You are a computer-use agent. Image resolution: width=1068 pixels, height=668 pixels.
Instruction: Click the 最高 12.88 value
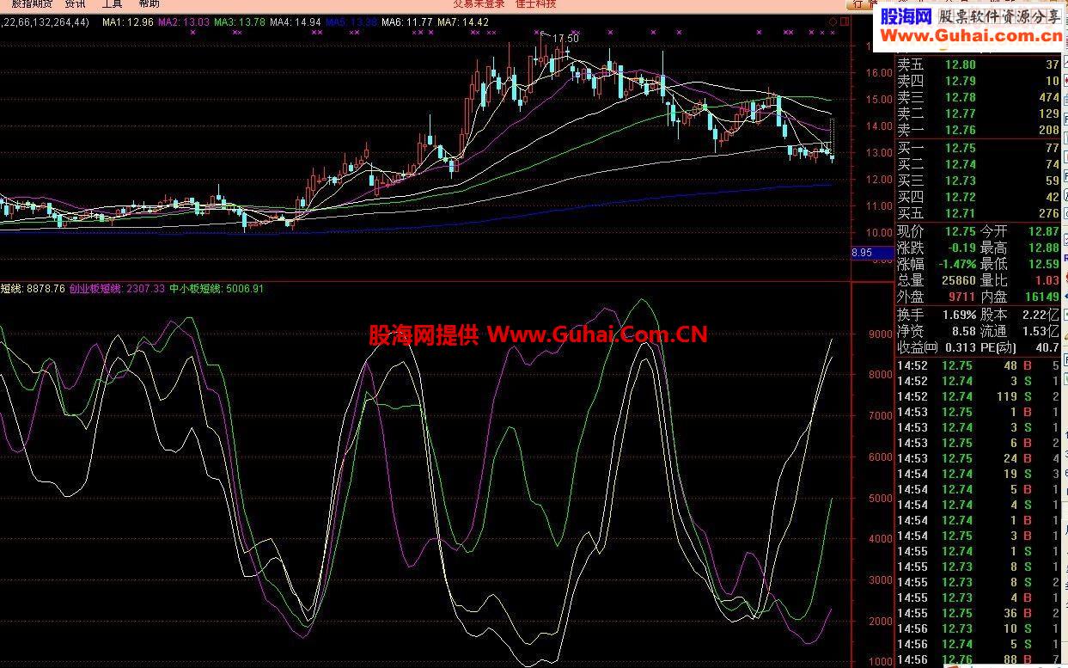(1043, 248)
